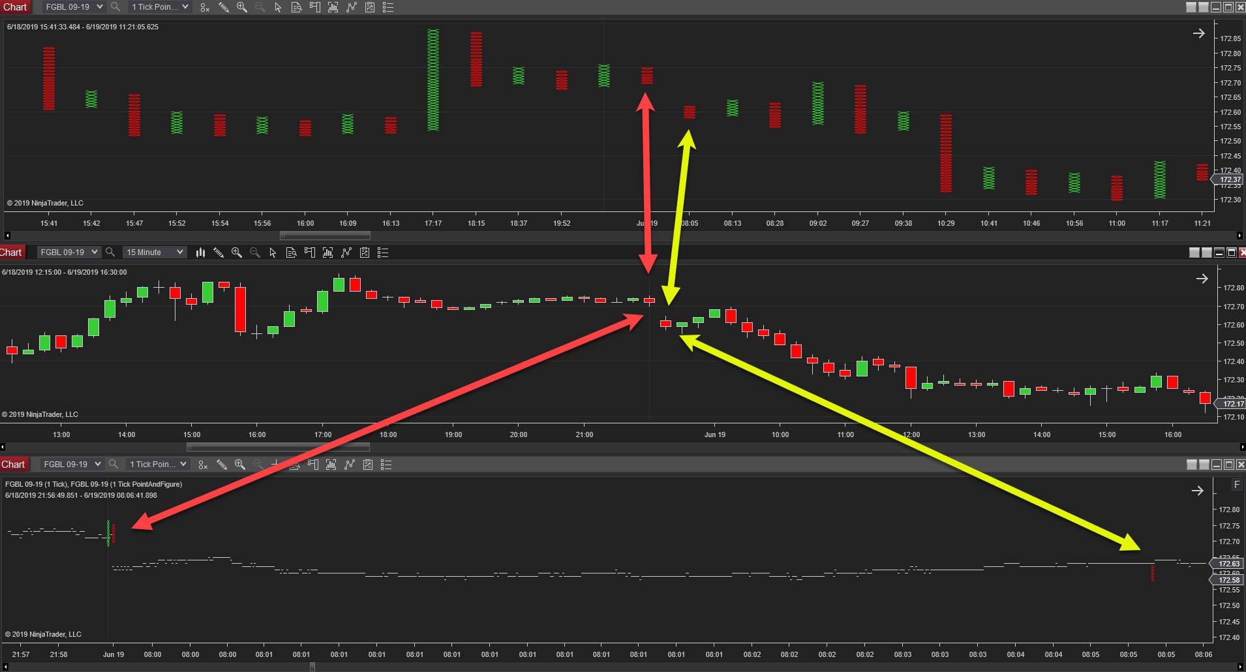
Task: Open drawing tools in 15 Minute chart
Action: coord(219,252)
